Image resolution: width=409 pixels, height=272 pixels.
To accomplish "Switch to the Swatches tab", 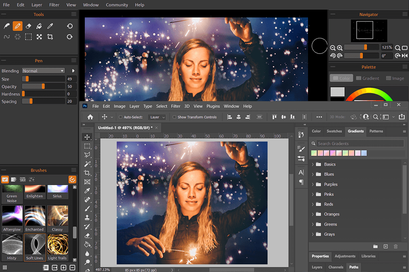I will 334,131.
